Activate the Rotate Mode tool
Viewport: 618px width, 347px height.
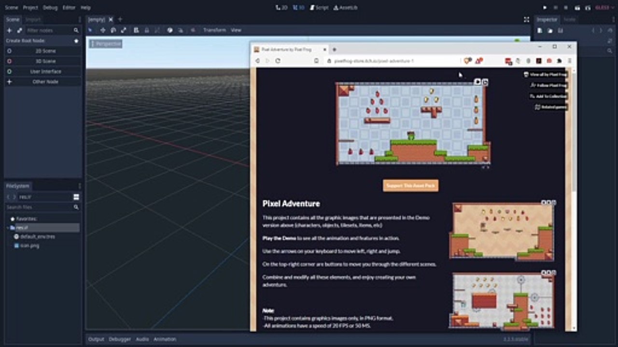point(113,30)
